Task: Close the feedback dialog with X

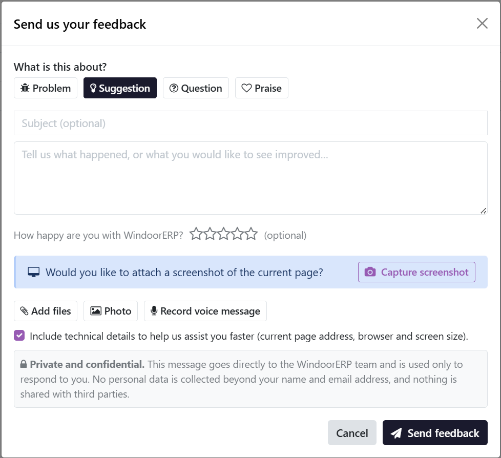Action: [482, 24]
